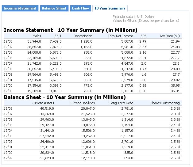Select the tax rate value 36.34
The image size is (193, 167).
[175, 91]
